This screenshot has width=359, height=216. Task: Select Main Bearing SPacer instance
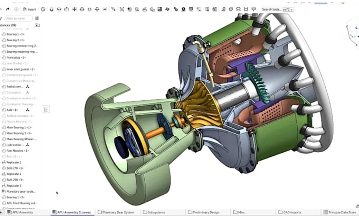[21, 139]
